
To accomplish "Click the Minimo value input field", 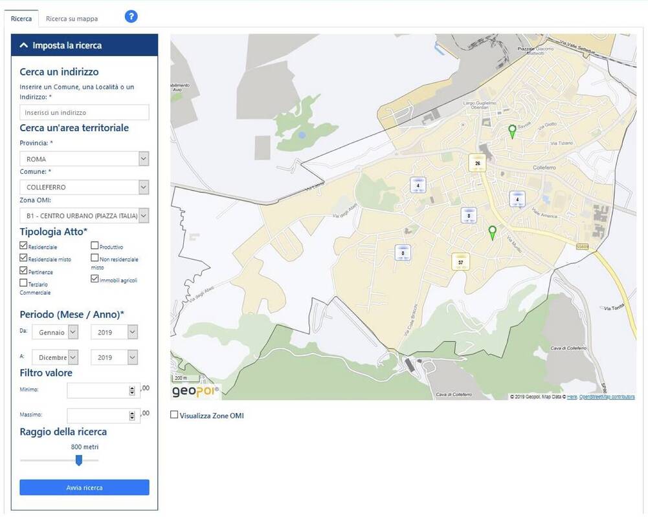I will click(104, 391).
